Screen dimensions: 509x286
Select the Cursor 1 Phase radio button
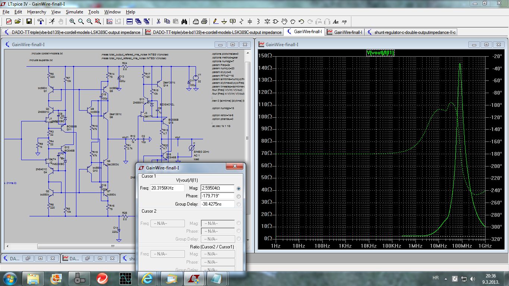[238, 196]
